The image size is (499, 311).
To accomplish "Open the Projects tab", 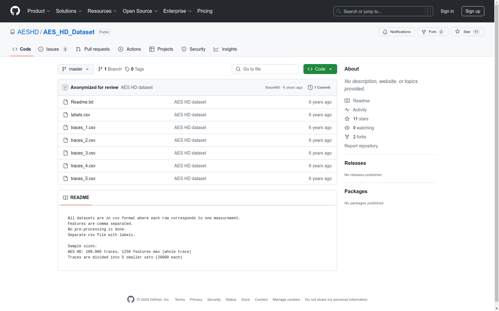I will point(161,49).
